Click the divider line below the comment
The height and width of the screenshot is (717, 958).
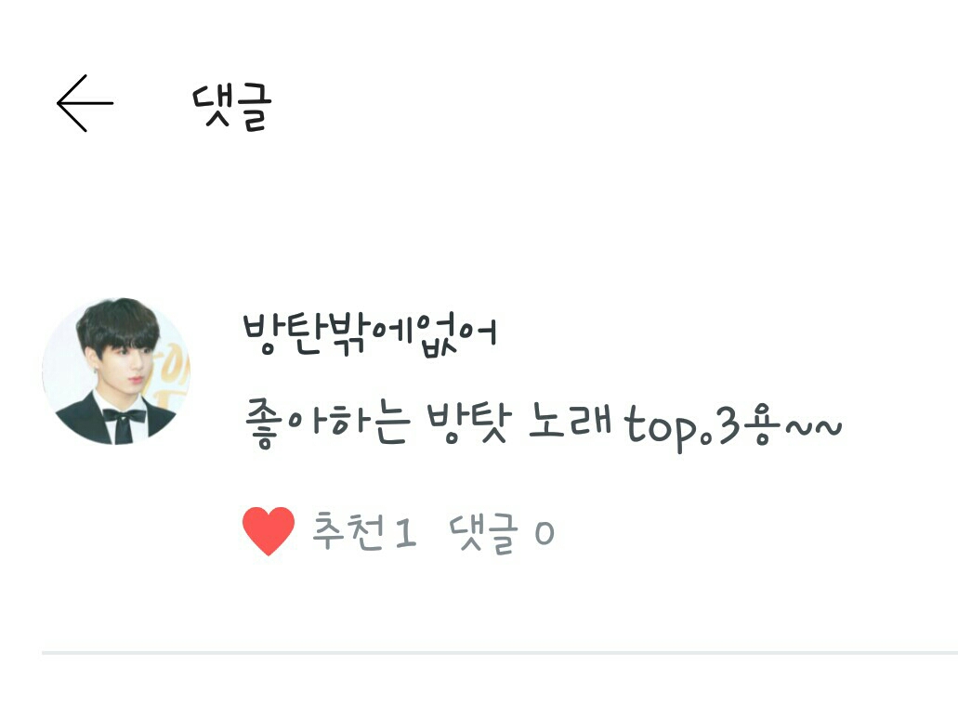[x=500, y=653]
